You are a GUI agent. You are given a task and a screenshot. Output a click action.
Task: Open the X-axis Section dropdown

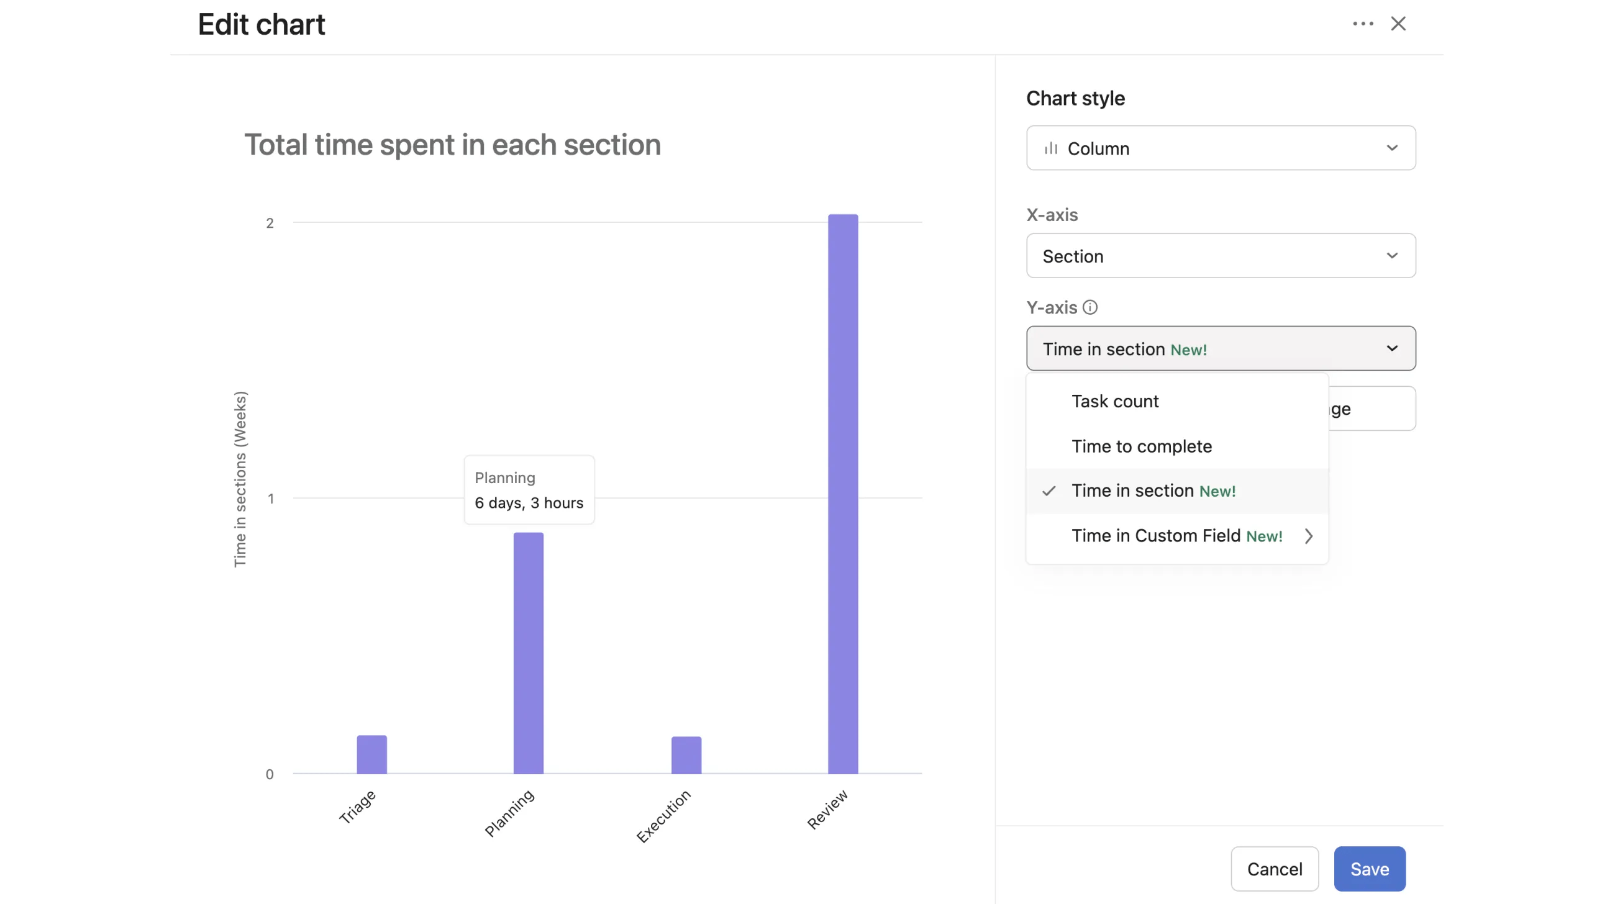[1220, 256]
